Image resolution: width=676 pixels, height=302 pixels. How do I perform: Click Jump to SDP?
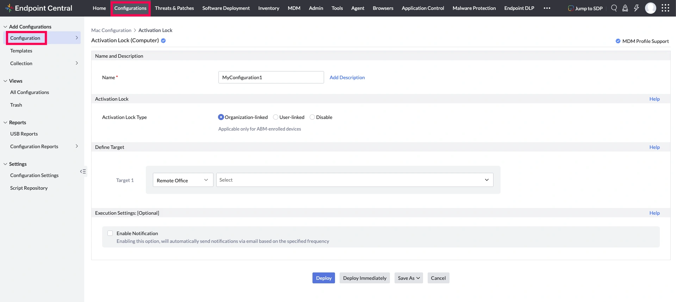tap(585, 8)
